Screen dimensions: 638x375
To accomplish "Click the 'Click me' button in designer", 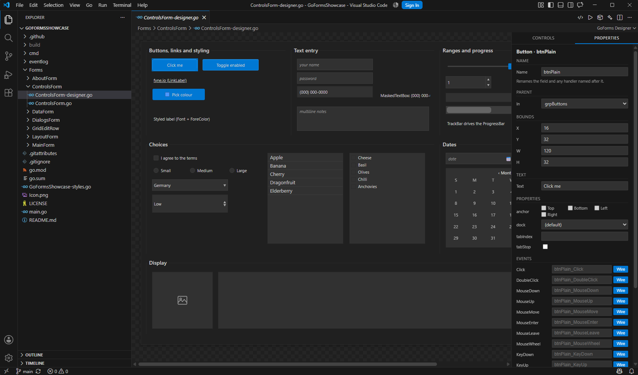I will (175, 65).
